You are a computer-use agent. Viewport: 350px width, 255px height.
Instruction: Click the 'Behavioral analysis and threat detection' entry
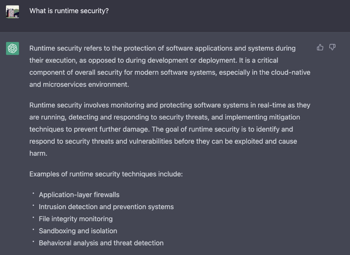coord(101,243)
